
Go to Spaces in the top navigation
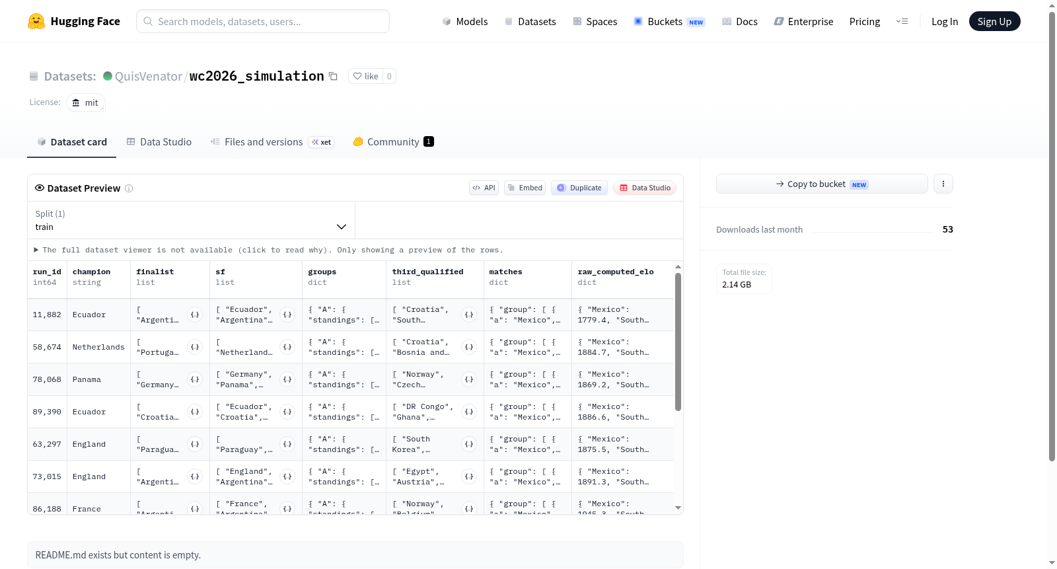tap(595, 22)
